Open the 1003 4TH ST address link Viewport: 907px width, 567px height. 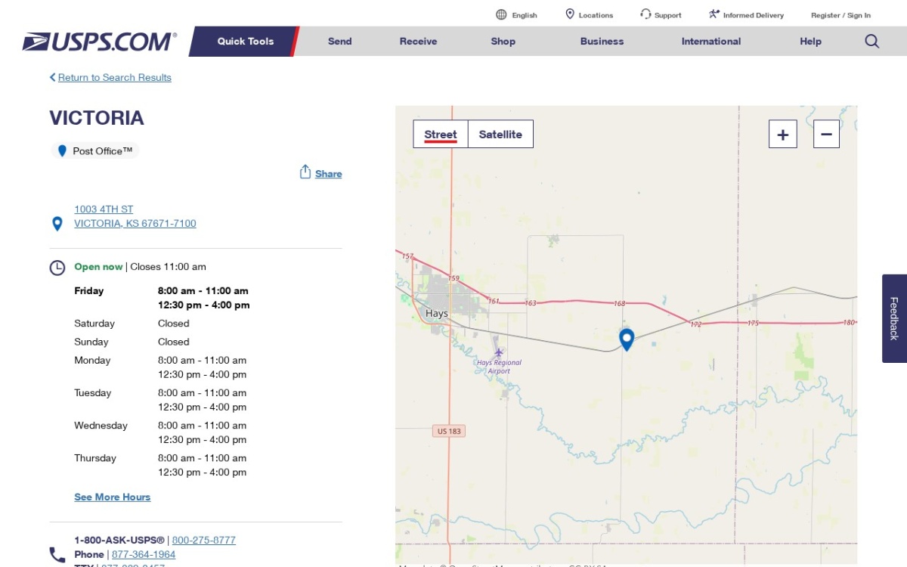(104, 209)
